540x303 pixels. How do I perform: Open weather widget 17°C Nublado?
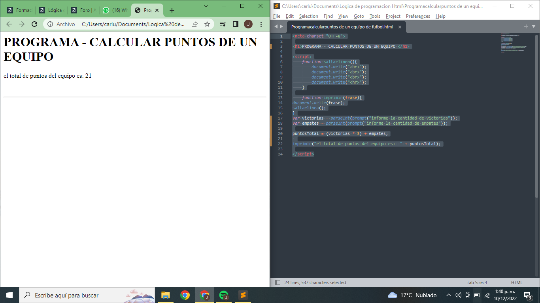(412, 295)
